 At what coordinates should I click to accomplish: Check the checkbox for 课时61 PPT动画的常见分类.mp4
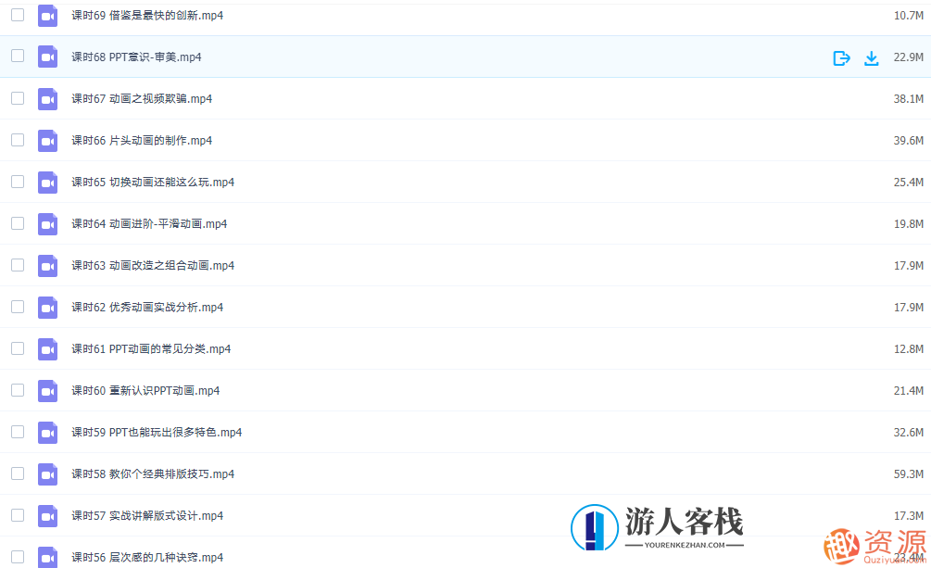pyautogui.click(x=17, y=348)
